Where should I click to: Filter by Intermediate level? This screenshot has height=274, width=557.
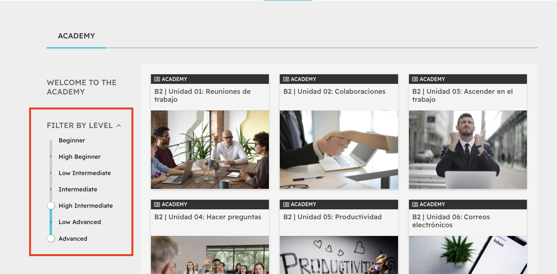[x=78, y=189]
